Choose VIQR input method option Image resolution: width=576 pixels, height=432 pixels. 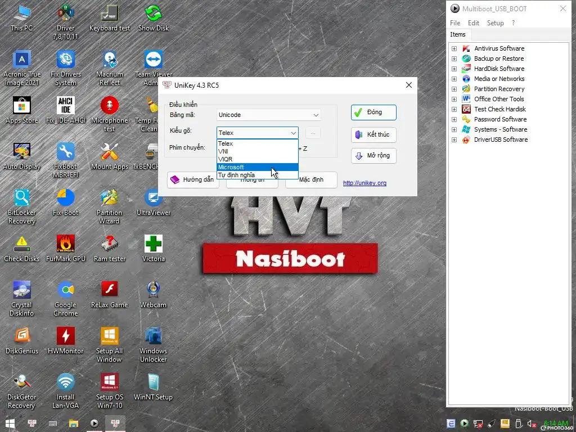pyautogui.click(x=258, y=159)
